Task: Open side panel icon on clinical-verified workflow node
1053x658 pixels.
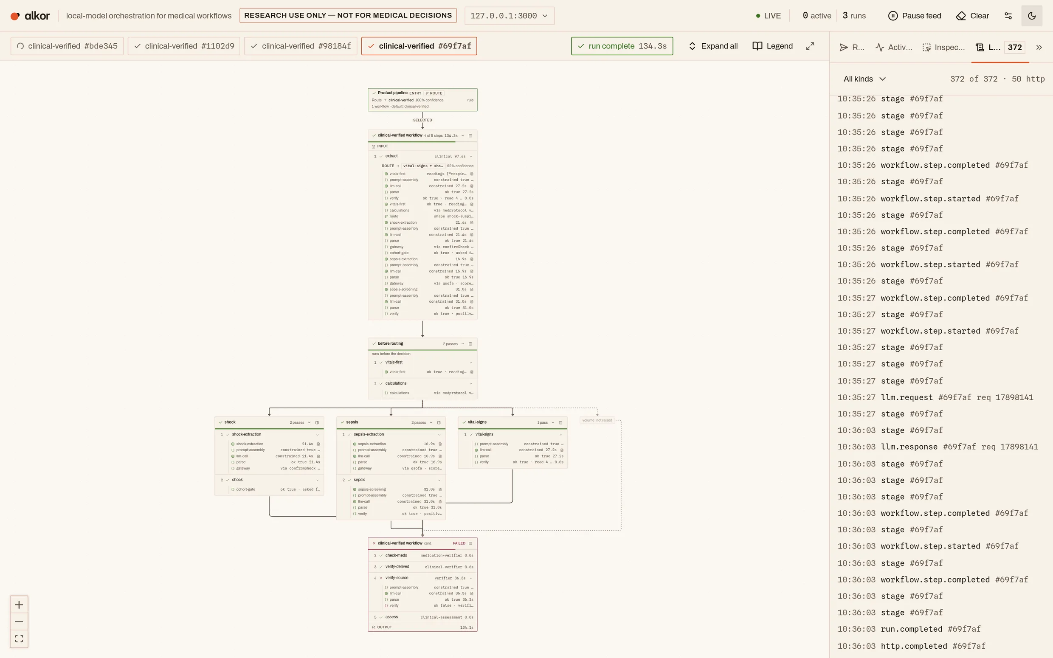Action: pyautogui.click(x=470, y=135)
